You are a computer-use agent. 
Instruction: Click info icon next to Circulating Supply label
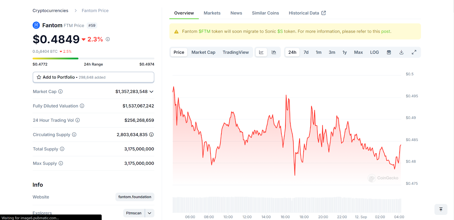74,134
